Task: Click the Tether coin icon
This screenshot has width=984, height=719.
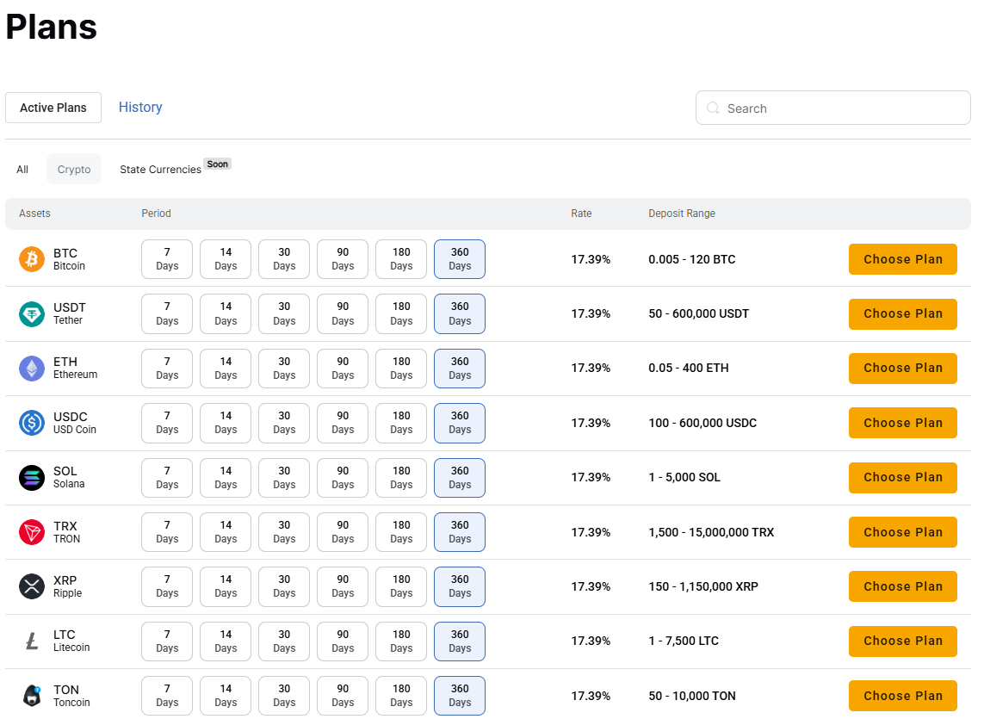Action: (32, 313)
